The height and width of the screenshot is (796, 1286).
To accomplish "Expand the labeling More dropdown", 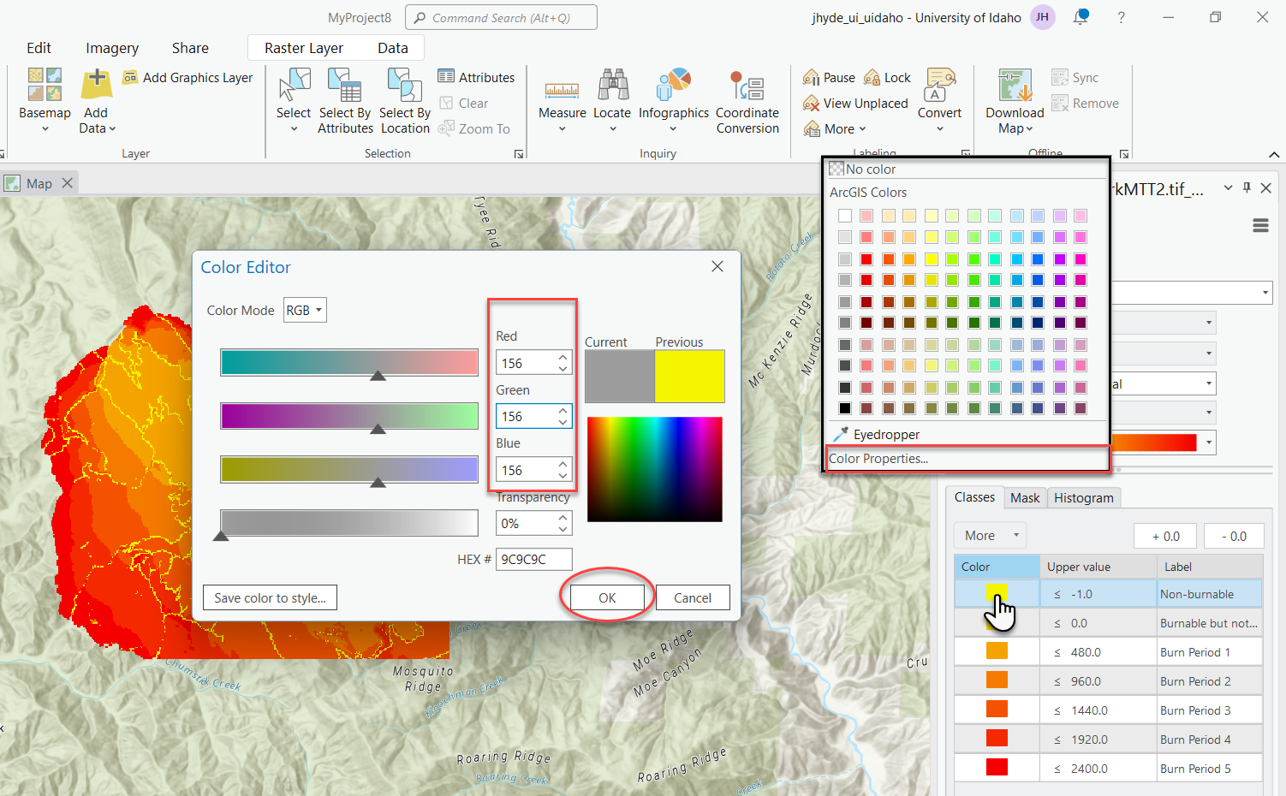I will [x=835, y=128].
